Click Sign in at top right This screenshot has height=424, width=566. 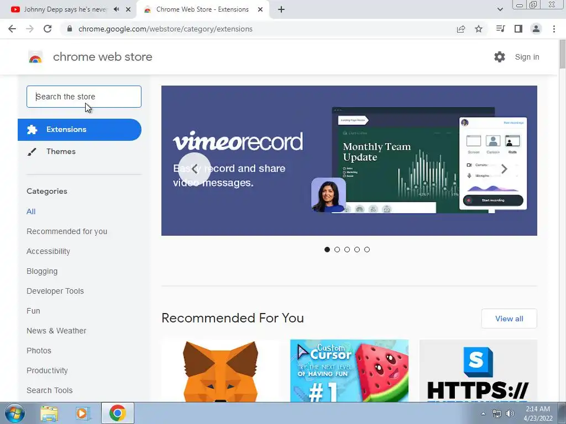coord(527,57)
